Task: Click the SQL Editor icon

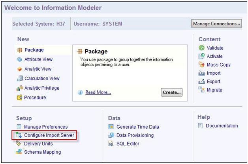Action: (x=111, y=144)
